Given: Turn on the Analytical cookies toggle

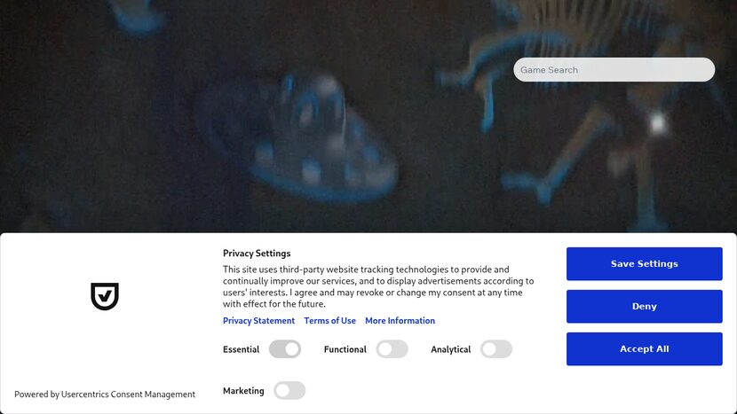Looking at the screenshot, I should pyautogui.click(x=496, y=349).
